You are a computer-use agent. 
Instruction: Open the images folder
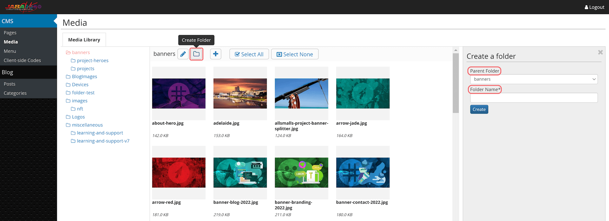coord(80,101)
